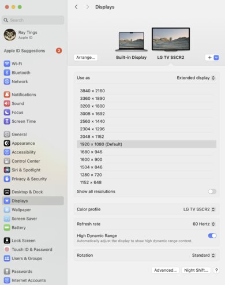Go forward with the right chevron
The height and width of the screenshot is (285, 225).
pyautogui.click(x=88, y=7)
